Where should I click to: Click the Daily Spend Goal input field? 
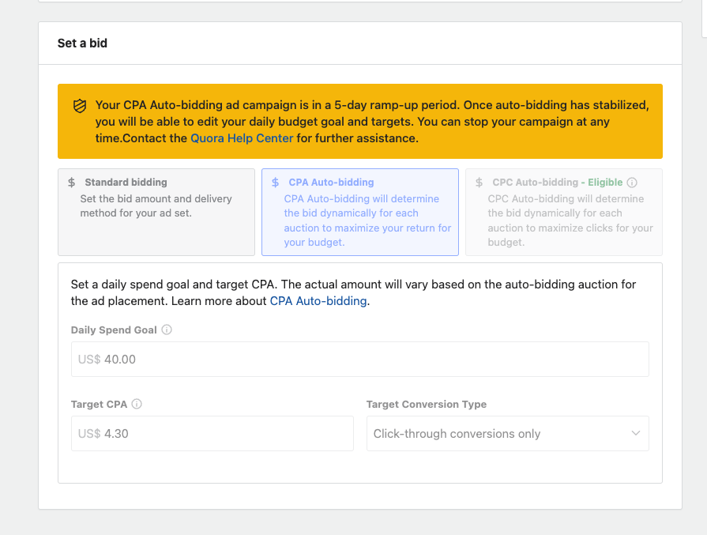pyautogui.click(x=360, y=359)
